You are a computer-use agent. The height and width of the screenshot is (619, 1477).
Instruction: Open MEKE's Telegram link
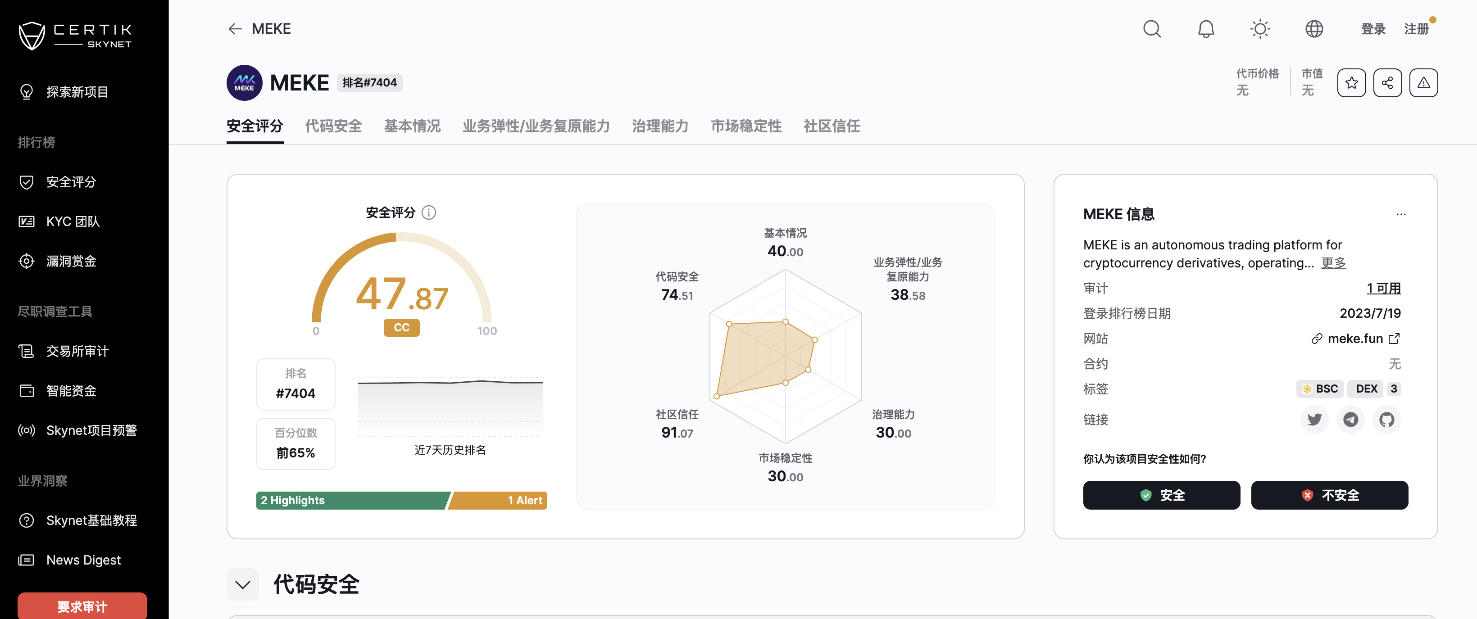(x=1350, y=420)
